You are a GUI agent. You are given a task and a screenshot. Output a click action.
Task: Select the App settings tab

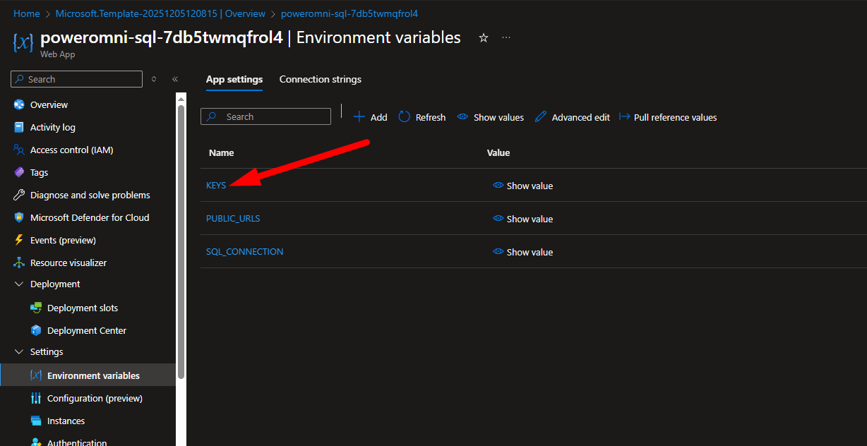point(234,79)
